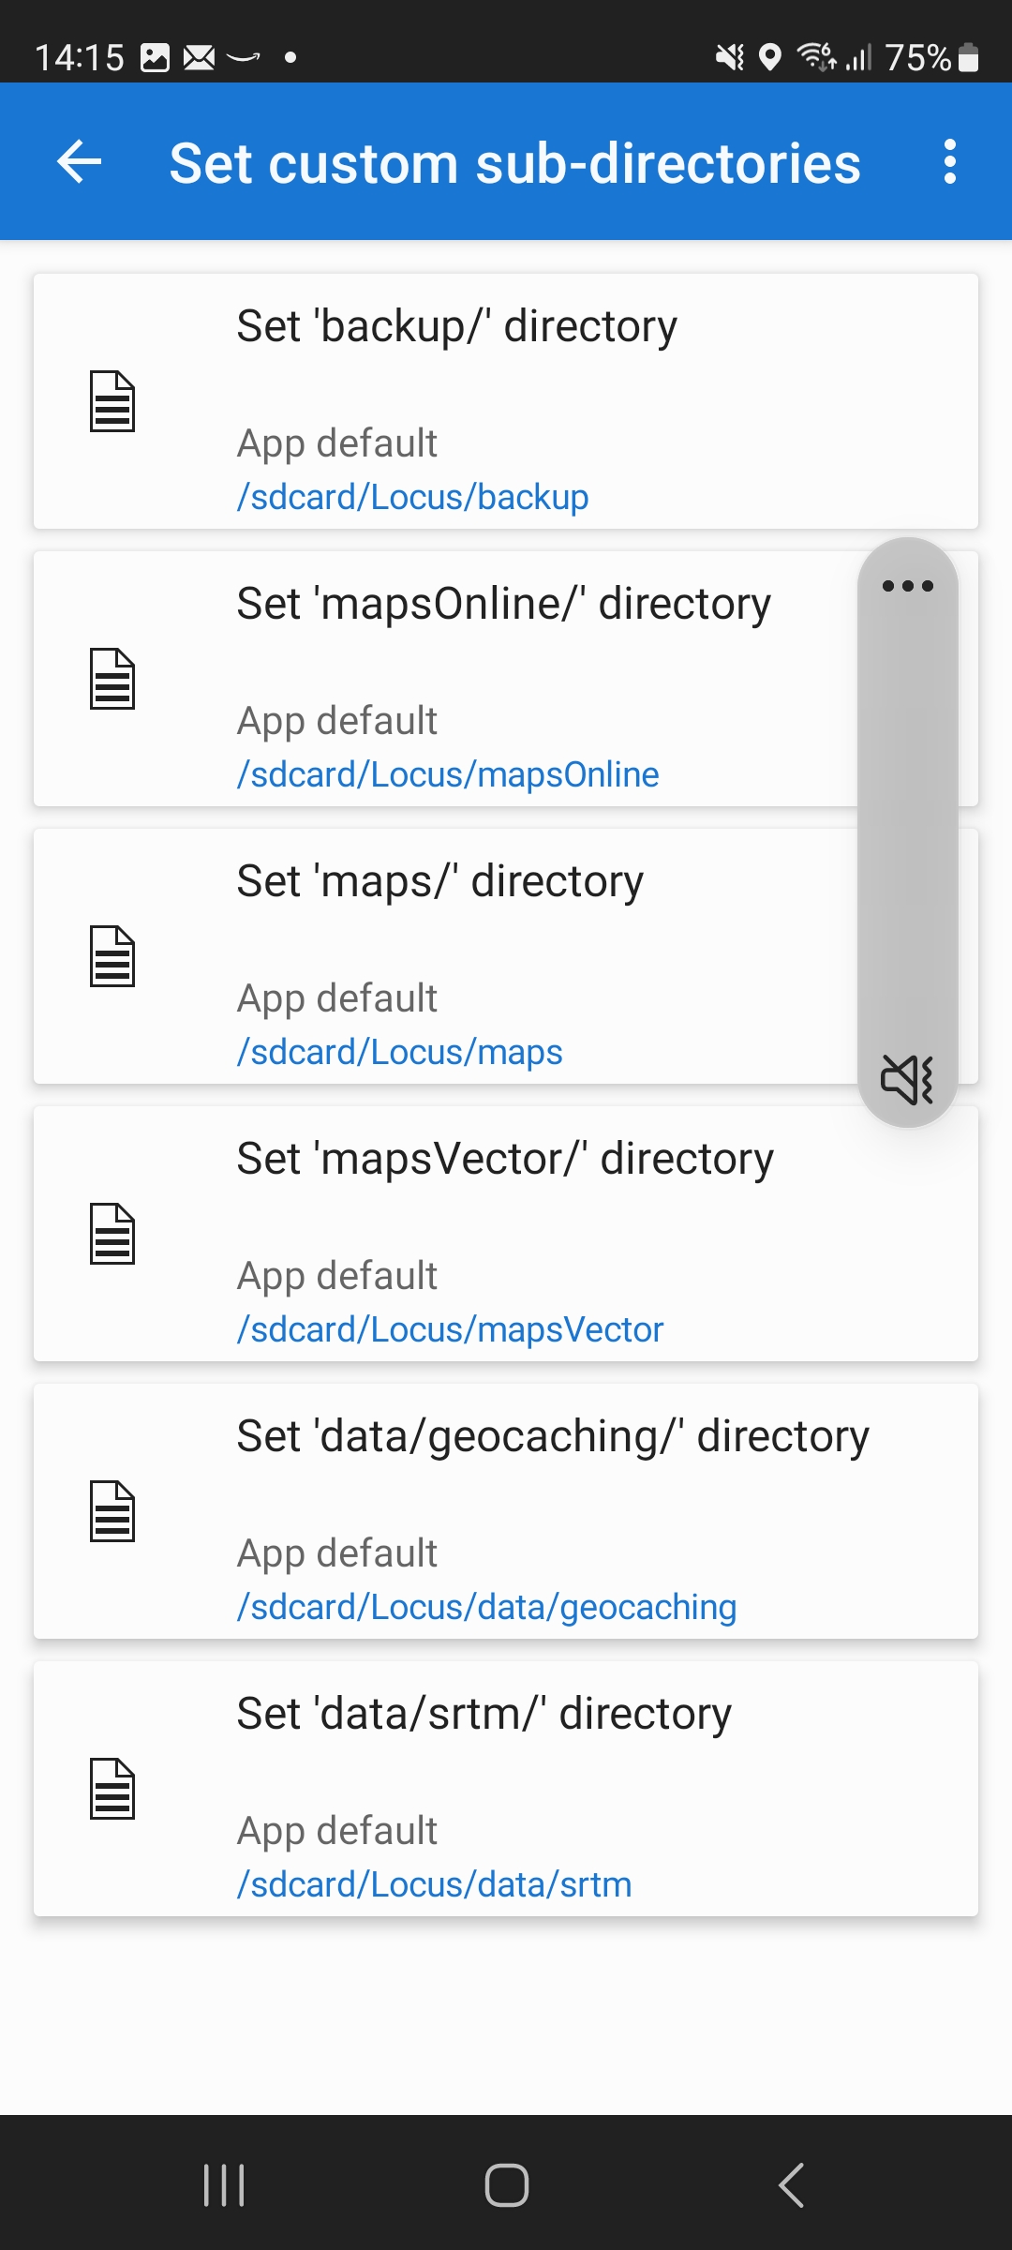Viewport: 1012px width, 2250px height.
Task: Expand volume panel with three dots
Action: 907,587
